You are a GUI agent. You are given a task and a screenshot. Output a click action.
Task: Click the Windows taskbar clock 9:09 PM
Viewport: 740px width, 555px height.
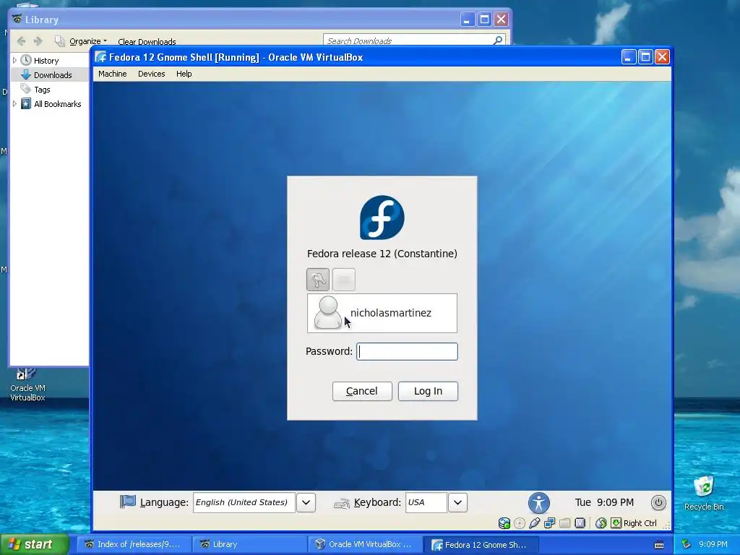coord(713,544)
